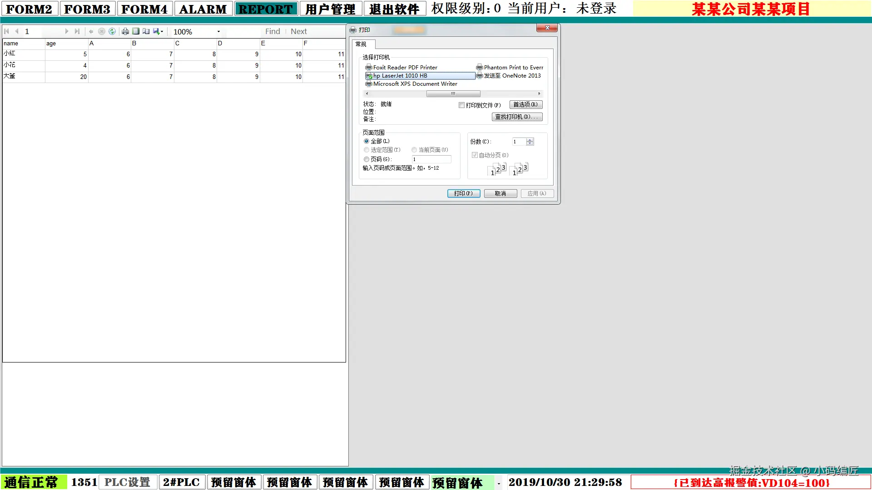Click the Export save icon

[x=157, y=31]
